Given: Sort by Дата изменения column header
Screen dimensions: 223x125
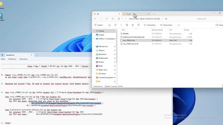Looking at the screenshot, I should (x=157, y=30).
